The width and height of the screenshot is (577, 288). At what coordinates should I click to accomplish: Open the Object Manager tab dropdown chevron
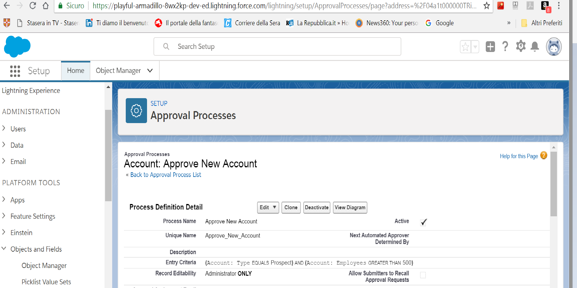coord(150,70)
